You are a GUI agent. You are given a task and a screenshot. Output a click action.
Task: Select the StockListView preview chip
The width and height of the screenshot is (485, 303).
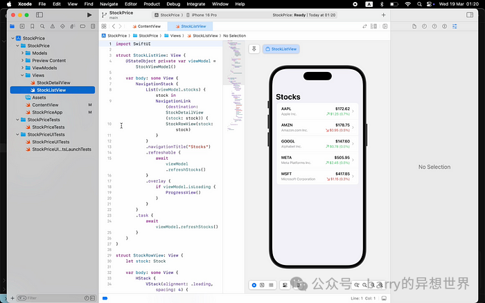[x=281, y=49]
